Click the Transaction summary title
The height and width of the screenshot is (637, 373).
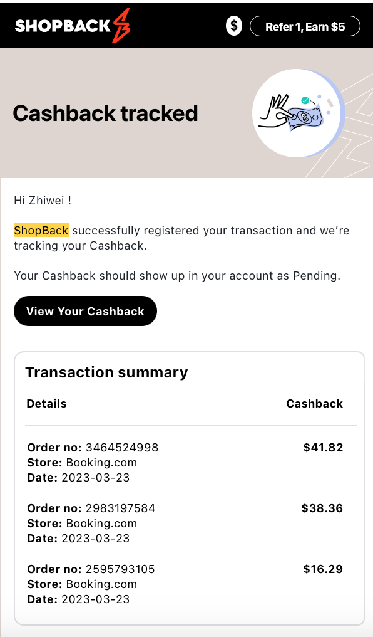coord(106,372)
